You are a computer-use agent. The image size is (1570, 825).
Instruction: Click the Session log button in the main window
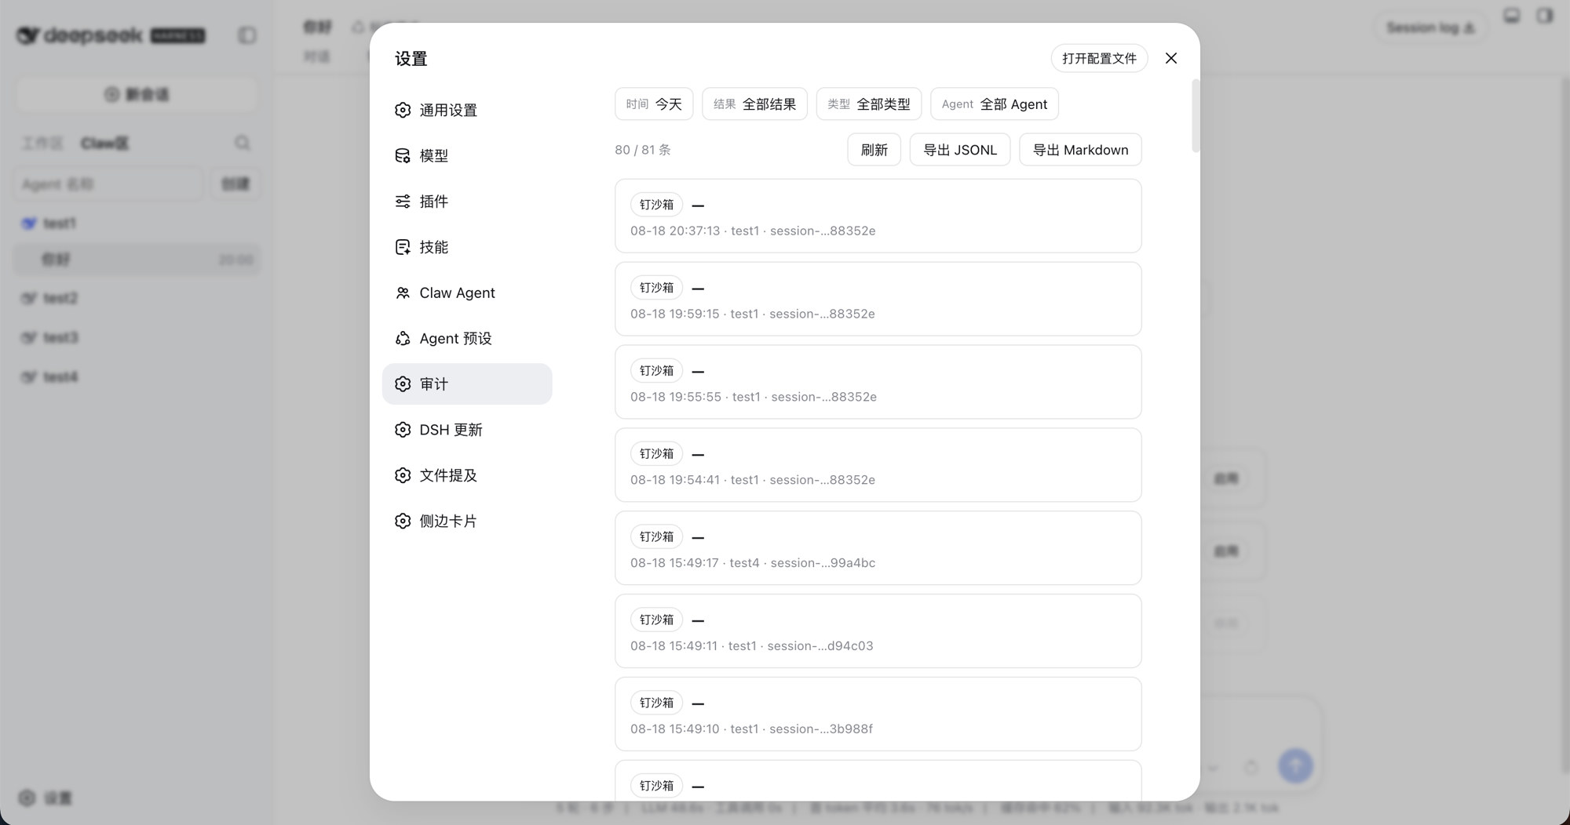pyautogui.click(x=1430, y=28)
